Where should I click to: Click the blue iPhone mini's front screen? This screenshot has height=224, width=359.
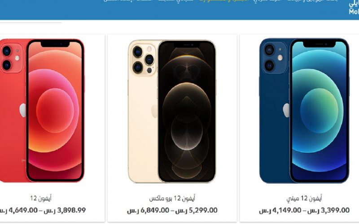click(x=319, y=111)
